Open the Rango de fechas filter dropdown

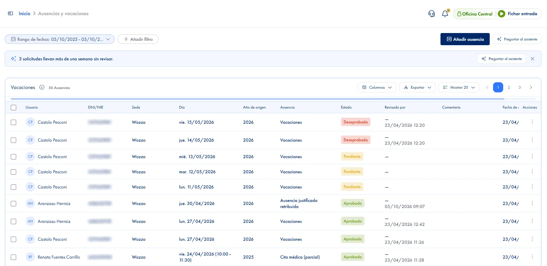(x=60, y=39)
